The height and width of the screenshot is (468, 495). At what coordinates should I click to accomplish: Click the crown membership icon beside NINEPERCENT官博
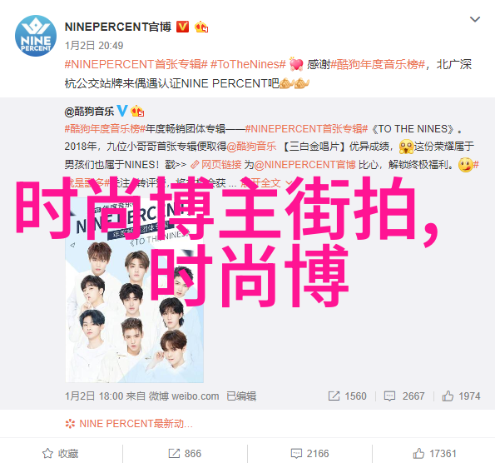[201, 27]
